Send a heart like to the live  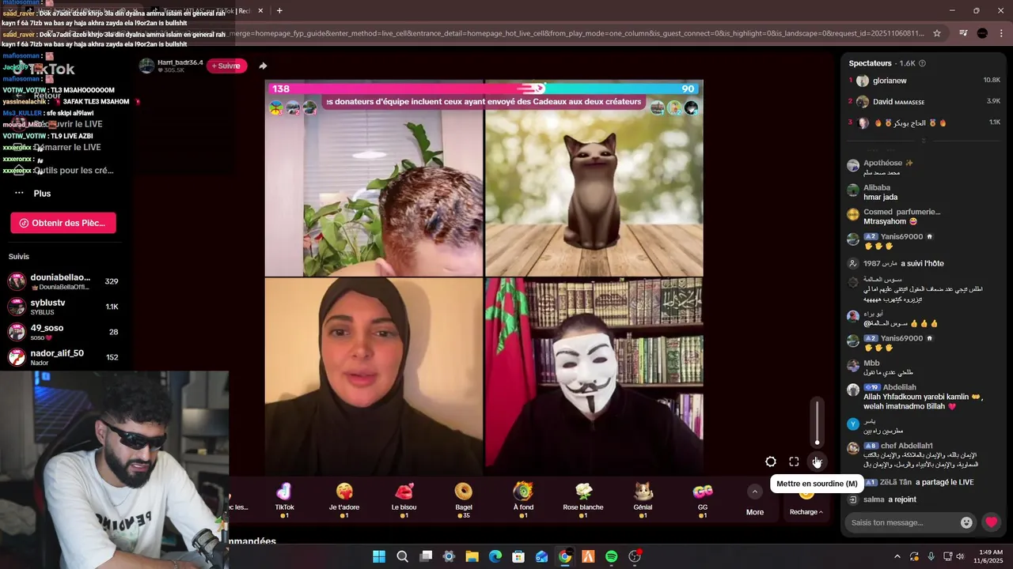[991, 522]
